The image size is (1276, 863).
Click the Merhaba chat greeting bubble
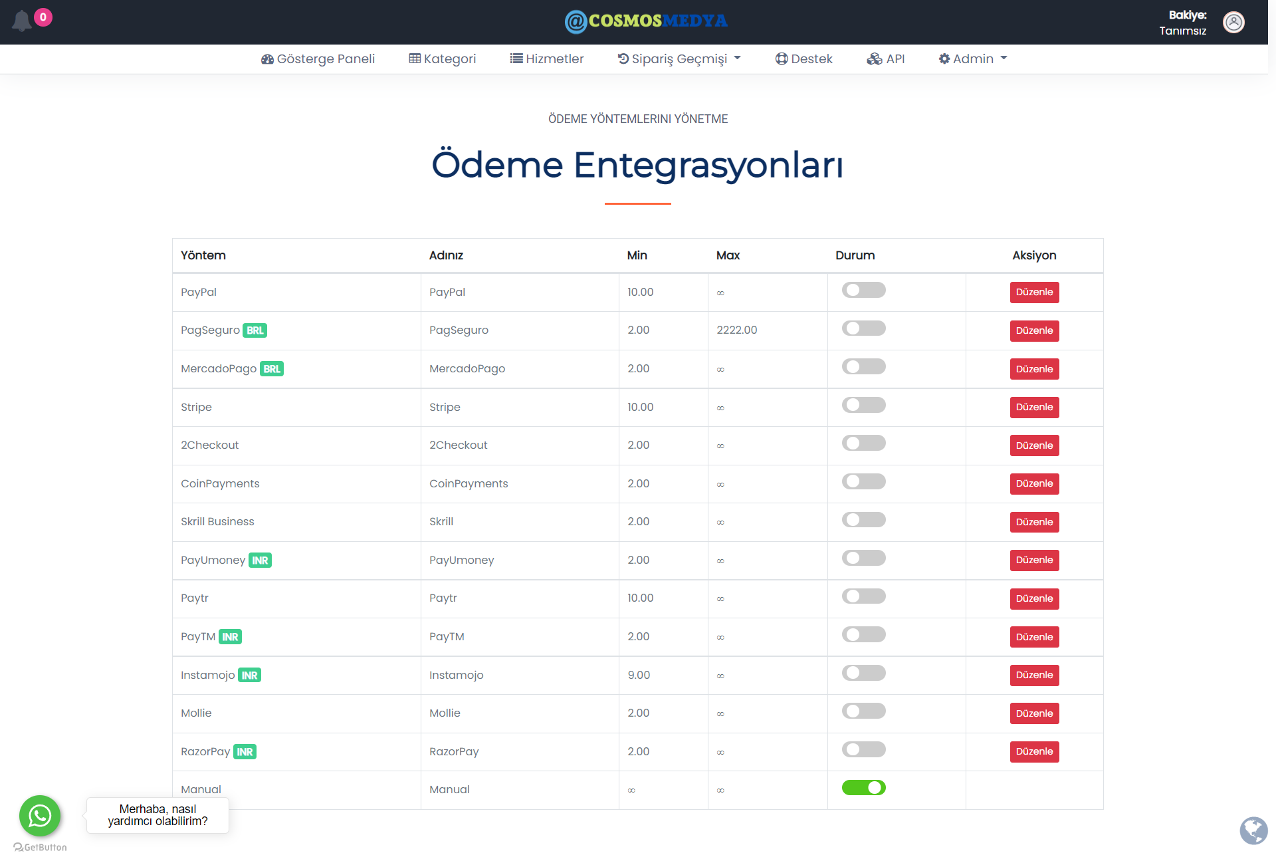158,815
